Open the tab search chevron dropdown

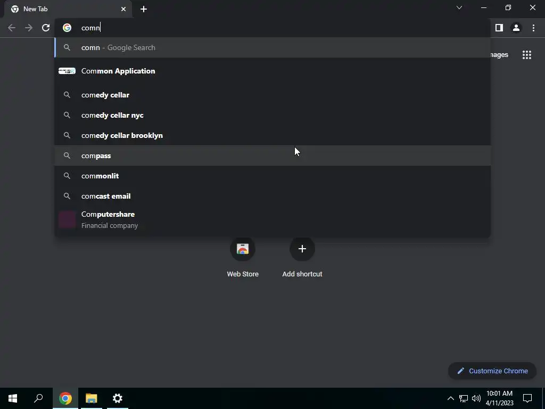point(459,7)
